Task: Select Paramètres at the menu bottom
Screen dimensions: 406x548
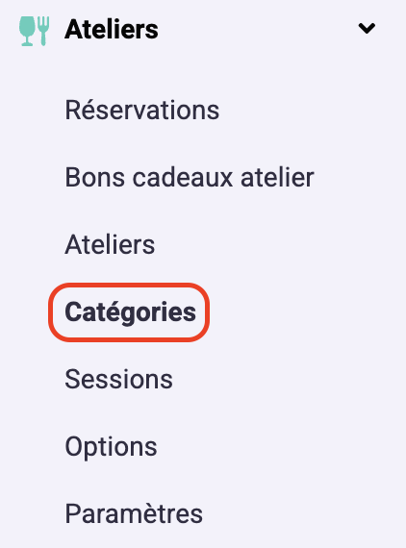Action: (x=134, y=513)
